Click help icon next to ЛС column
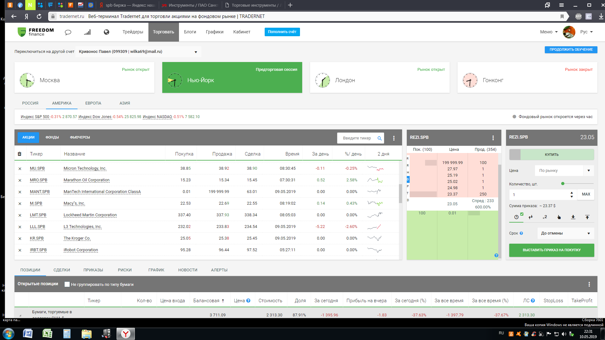The image size is (605, 340). pos(533,301)
